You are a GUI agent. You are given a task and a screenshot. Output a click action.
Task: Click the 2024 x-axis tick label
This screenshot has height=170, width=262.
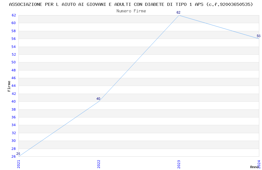tap(259, 164)
